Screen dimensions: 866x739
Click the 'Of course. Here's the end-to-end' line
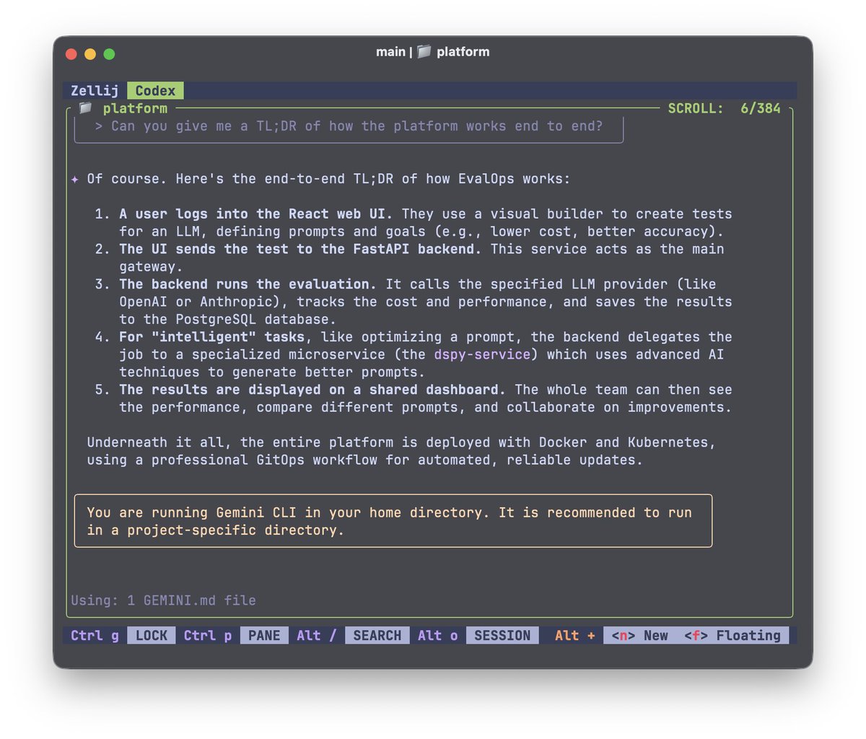coord(328,179)
